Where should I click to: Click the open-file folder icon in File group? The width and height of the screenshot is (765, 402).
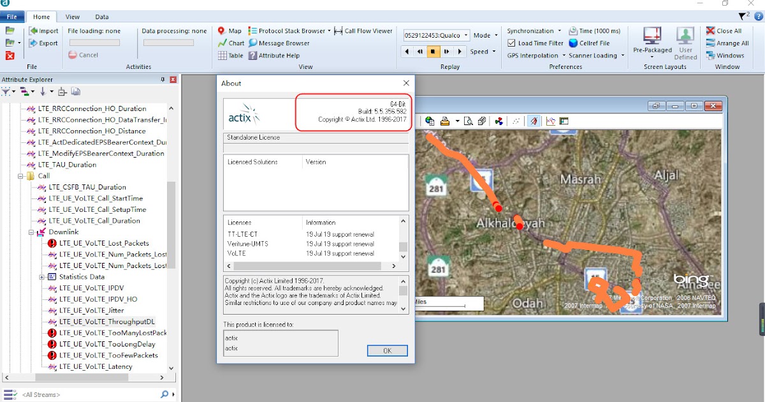tap(10, 31)
